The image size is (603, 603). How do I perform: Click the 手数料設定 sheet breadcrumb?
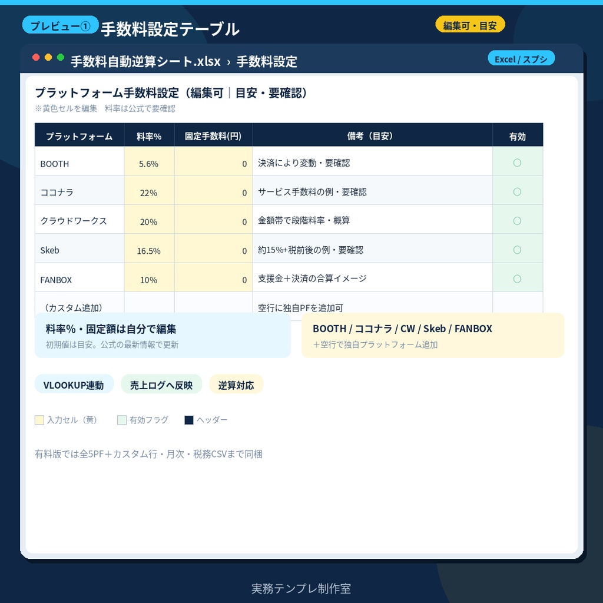click(x=267, y=61)
